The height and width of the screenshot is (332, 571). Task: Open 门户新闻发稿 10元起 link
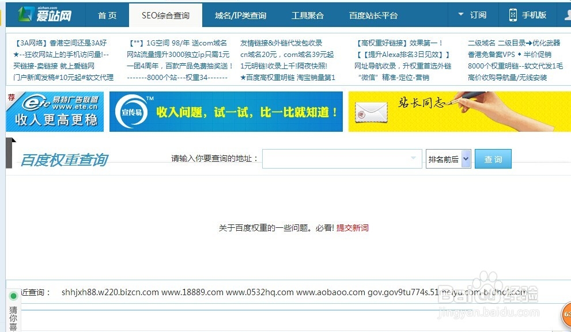pyautogui.click(x=63, y=78)
